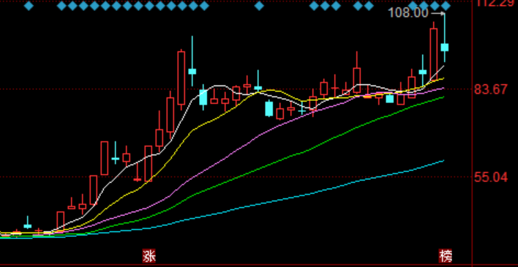Viewport: 518px width, 267px height.
Task: Select the tall red candle before the latest
Action: pos(433,54)
